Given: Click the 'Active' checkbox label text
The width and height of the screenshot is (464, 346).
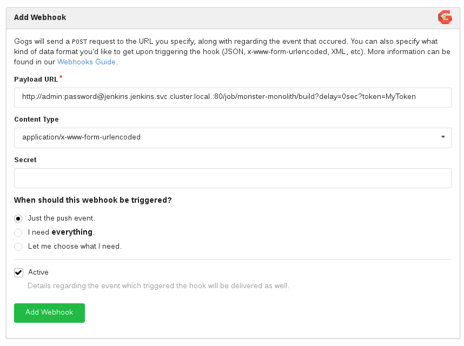Looking at the screenshot, I should coord(38,272).
